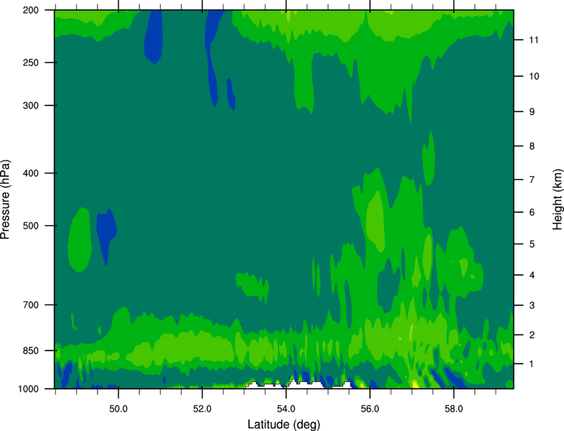Viewport: 564px width, 431px height.
Task: Click the 250 pressure tick label
Action: point(31,62)
